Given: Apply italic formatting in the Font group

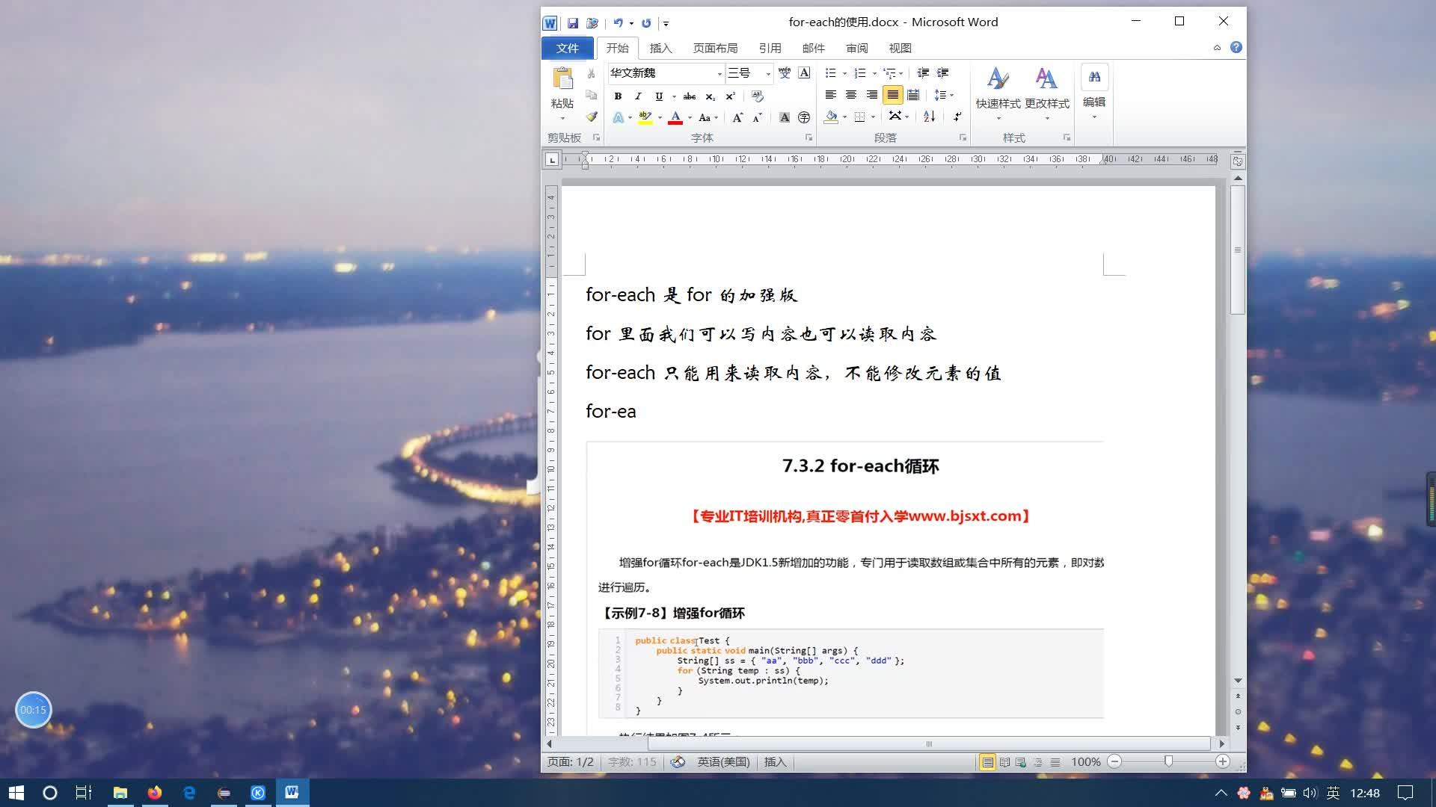Looking at the screenshot, I should (x=638, y=96).
